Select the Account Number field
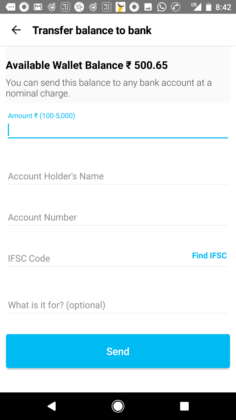The width and height of the screenshot is (236, 420). (x=118, y=217)
